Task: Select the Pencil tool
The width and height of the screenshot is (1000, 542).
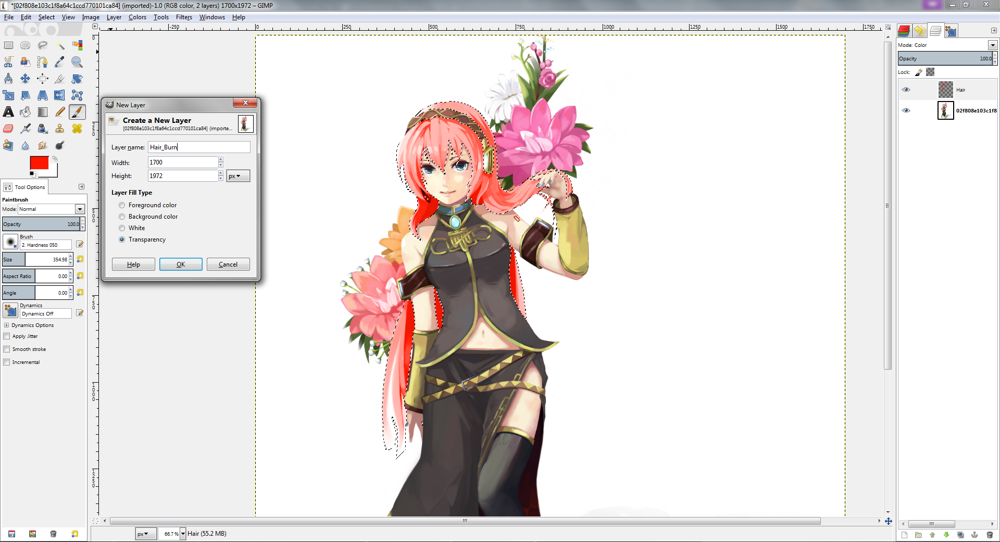Action: pyautogui.click(x=60, y=112)
